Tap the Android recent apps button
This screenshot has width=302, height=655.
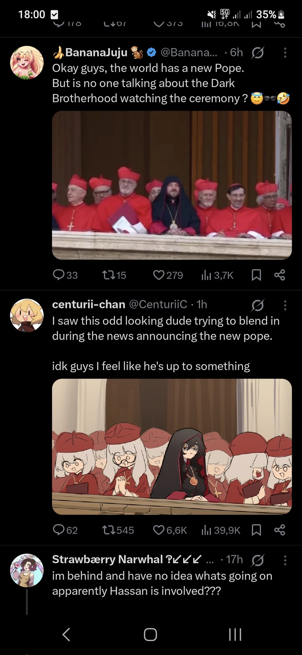(x=235, y=635)
